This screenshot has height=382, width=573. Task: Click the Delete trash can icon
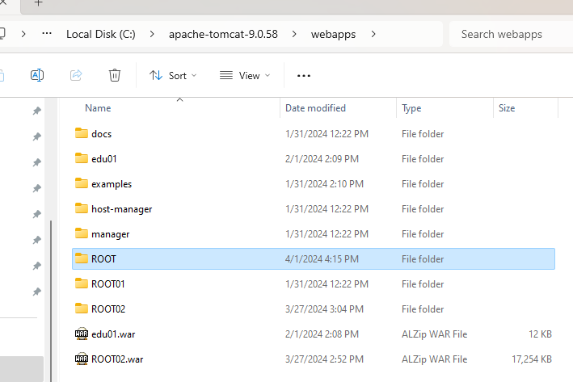(115, 75)
